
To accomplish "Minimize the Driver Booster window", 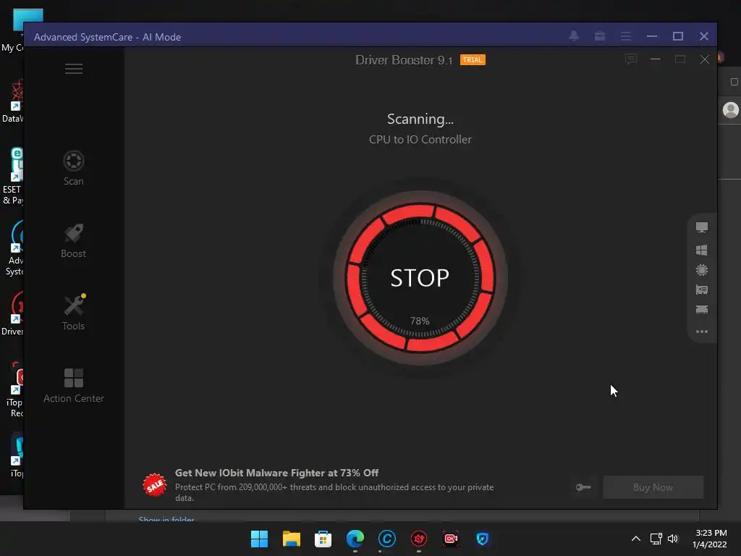I will pyautogui.click(x=656, y=59).
